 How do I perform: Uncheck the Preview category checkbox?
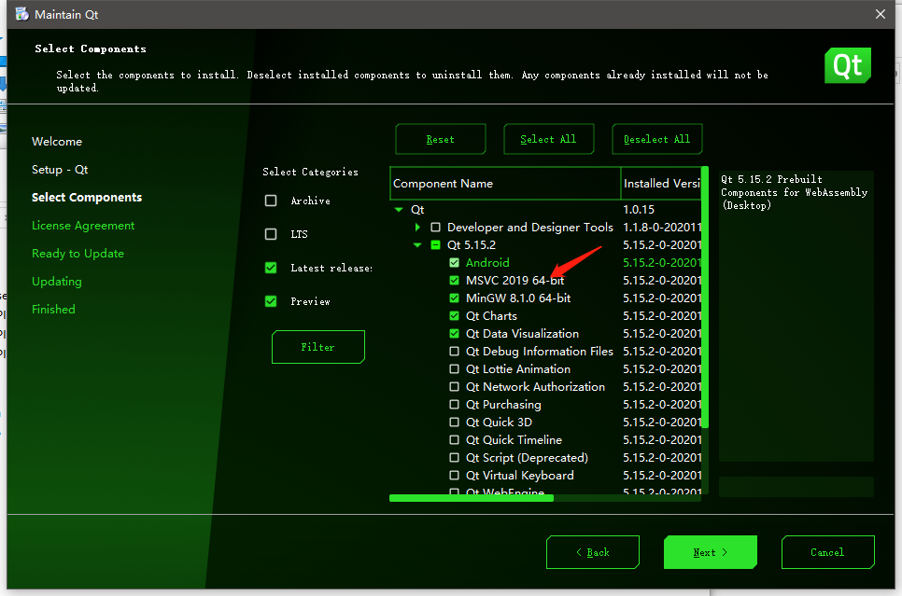(x=271, y=301)
